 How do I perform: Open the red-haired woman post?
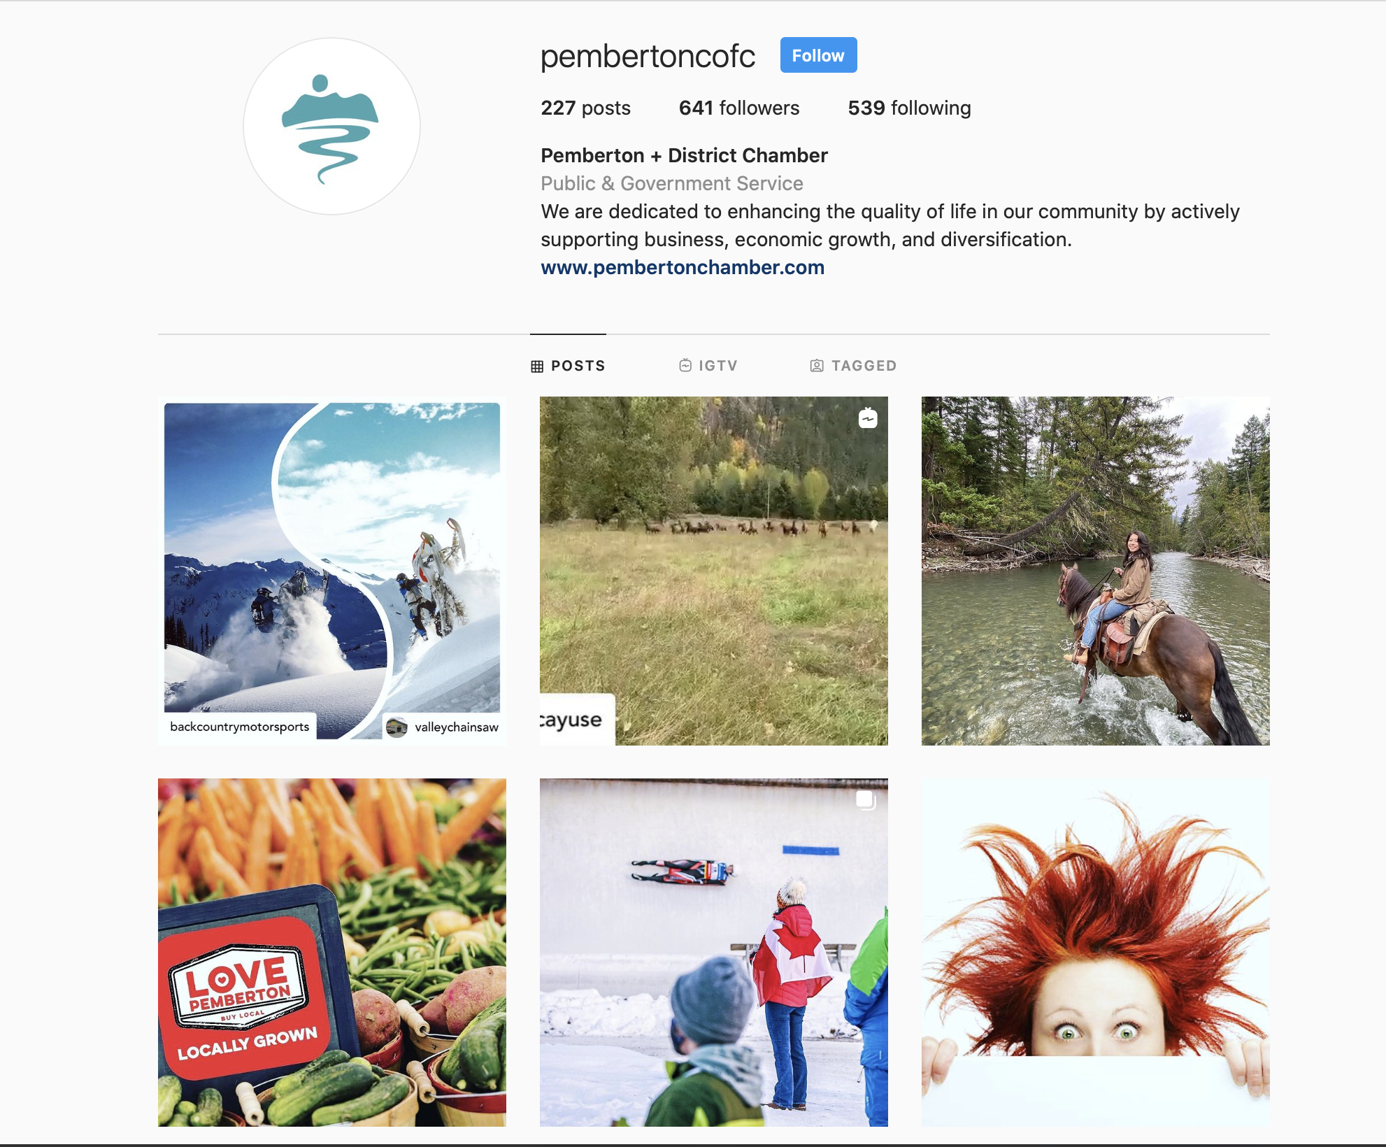coord(1095,953)
